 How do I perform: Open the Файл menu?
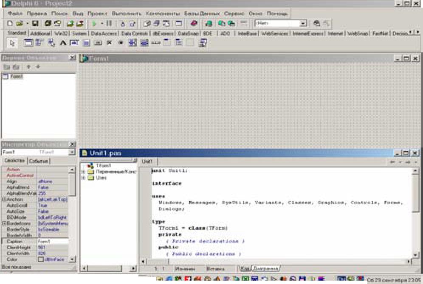[x=15, y=14]
